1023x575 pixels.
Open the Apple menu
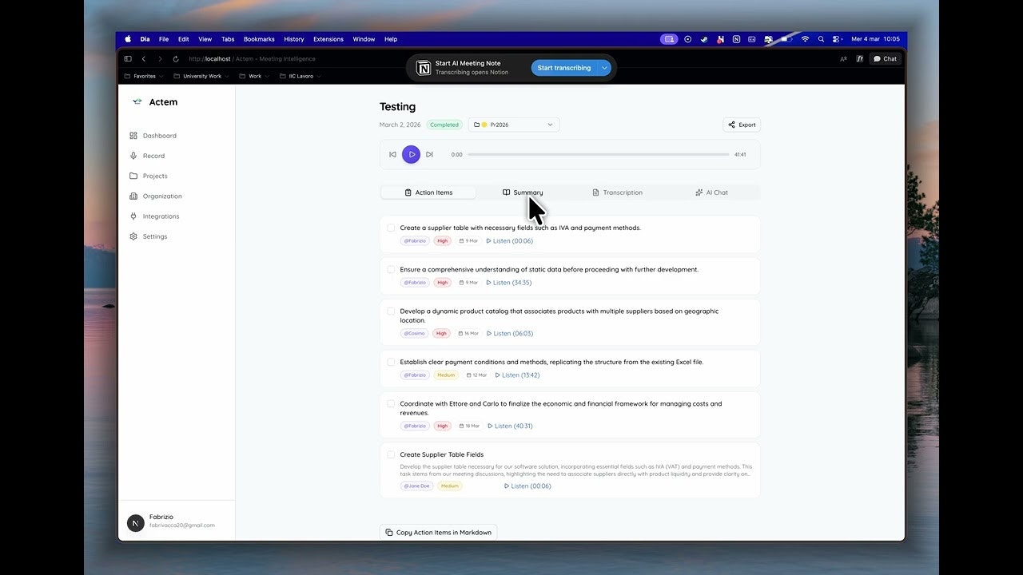[128, 39]
